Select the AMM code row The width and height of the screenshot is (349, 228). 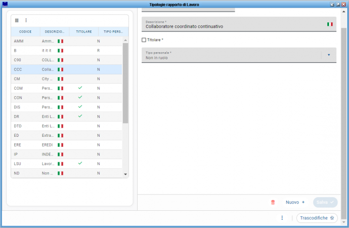pyautogui.click(x=67, y=41)
